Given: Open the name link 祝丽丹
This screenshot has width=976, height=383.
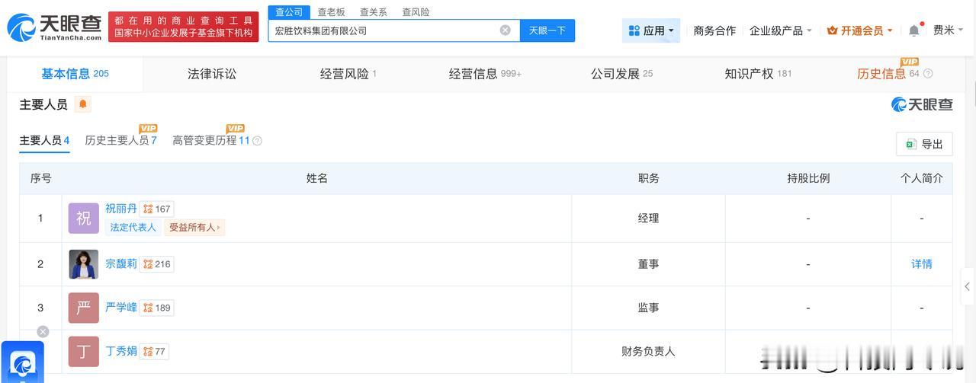Looking at the screenshot, I should [x=121, y=208].
